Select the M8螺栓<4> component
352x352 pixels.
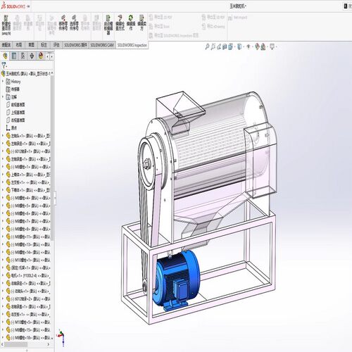(28, 198)
